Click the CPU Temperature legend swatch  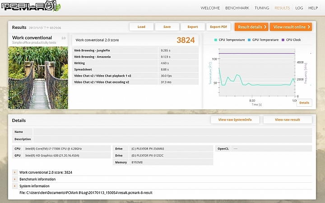[216, 40]
